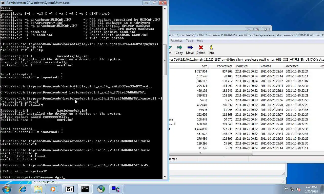Image resolution: width=324 pixels, height=194 pixels.
Task: Select the row with size 168 448
Action: [247, 119]
